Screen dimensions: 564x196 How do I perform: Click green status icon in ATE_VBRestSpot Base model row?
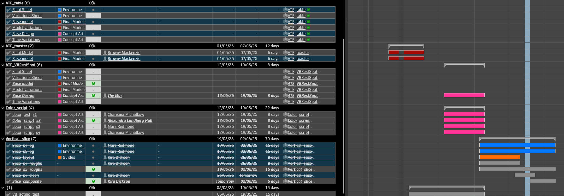pos(93,84)
